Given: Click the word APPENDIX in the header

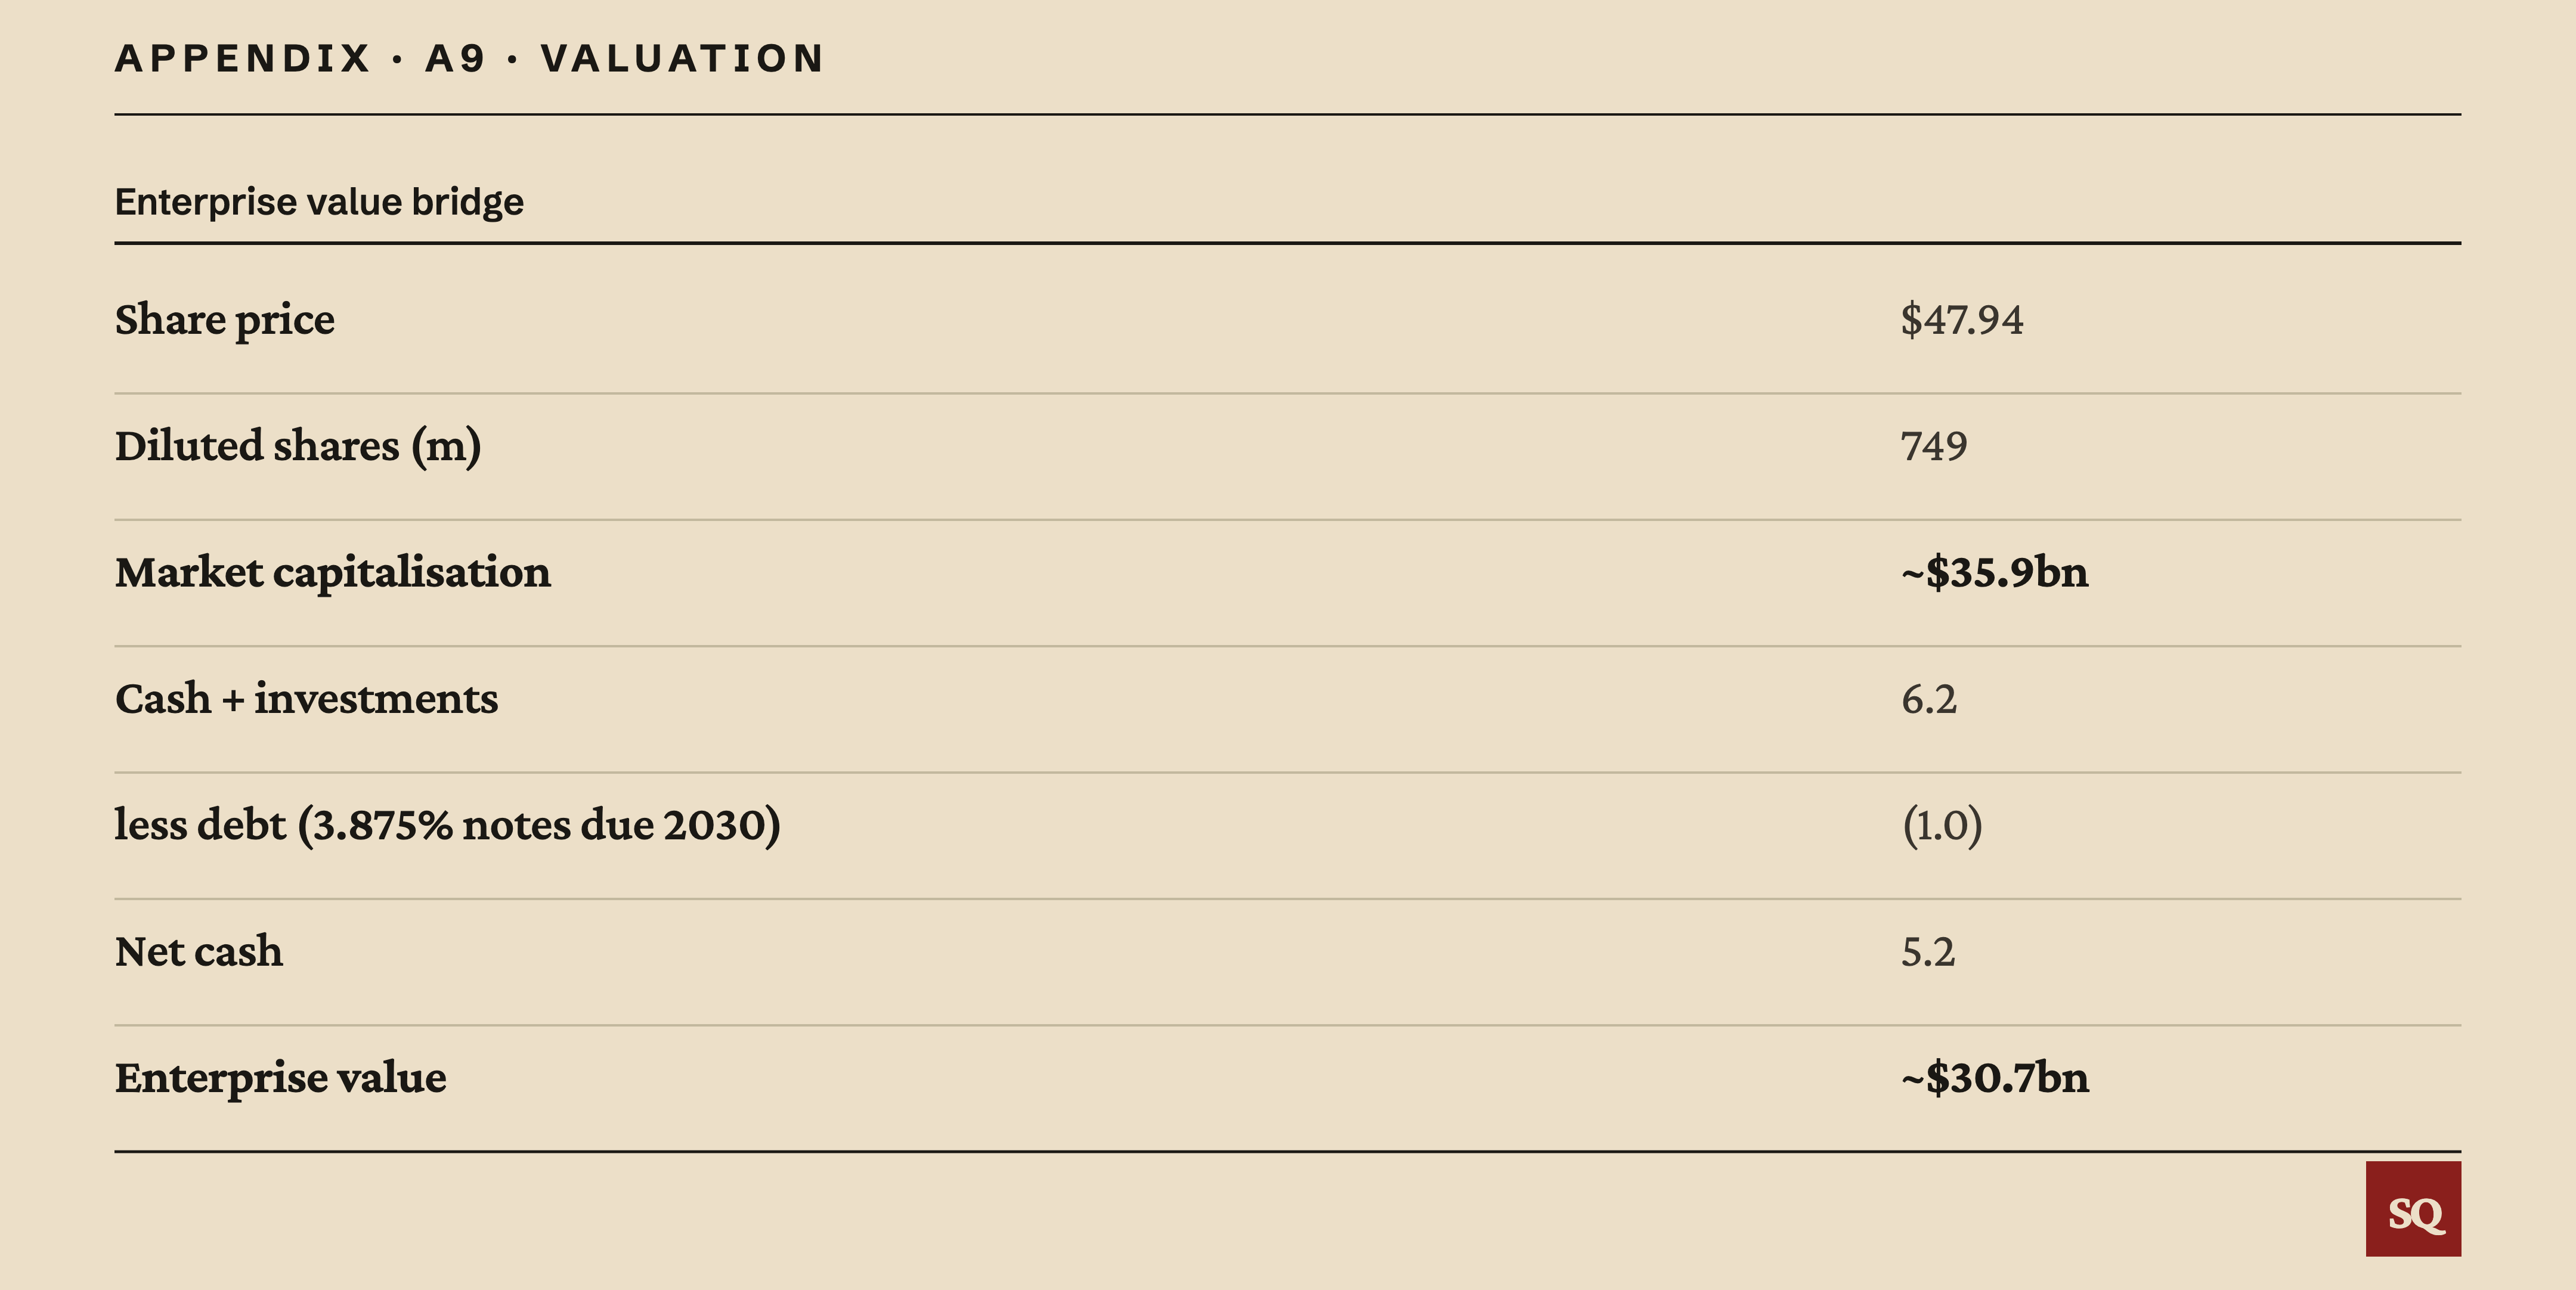Looking at the screenshot, I should [x=243, y=58].
